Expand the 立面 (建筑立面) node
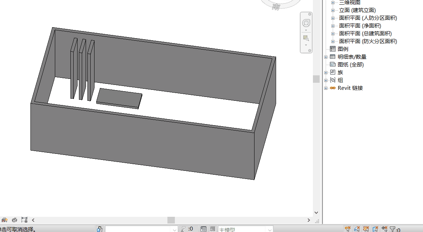The height and width of the screenshot is (232, 423). (x=333, y=10)
